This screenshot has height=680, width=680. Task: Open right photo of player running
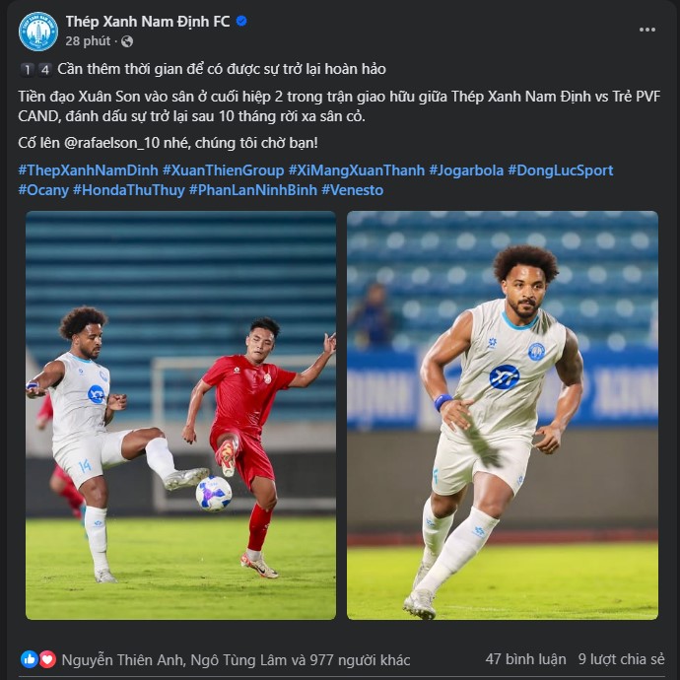point(503,415)
